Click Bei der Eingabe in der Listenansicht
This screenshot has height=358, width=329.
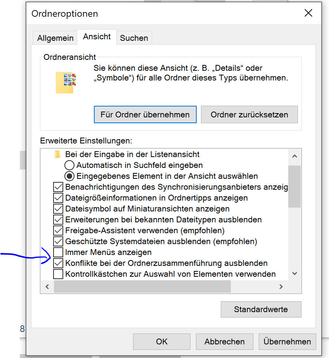pyautogui.click(x=132, y=154)
